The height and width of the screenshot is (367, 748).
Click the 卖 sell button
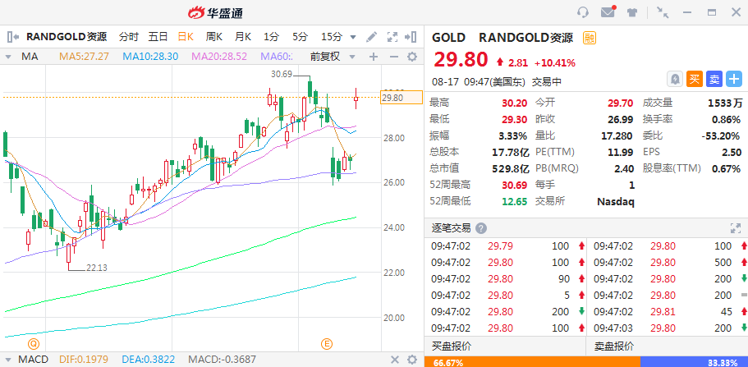(714, 79)
